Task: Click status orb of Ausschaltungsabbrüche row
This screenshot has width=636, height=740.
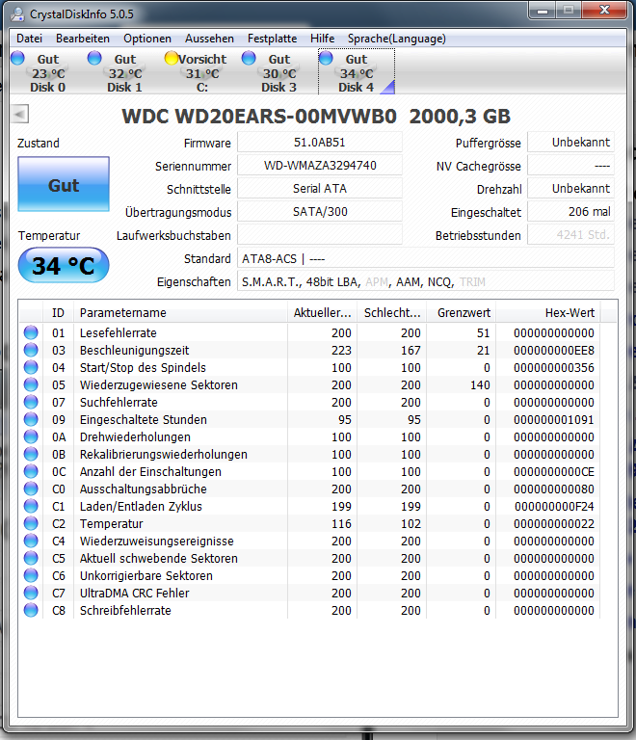Action: coord(31,489)
